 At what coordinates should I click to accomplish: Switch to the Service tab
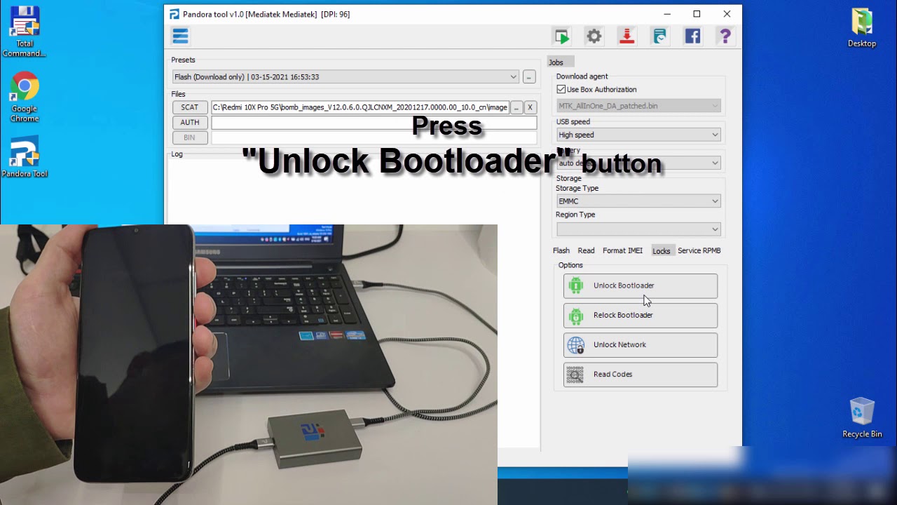pos(690,250)
